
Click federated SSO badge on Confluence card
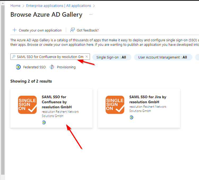[44, 122]
